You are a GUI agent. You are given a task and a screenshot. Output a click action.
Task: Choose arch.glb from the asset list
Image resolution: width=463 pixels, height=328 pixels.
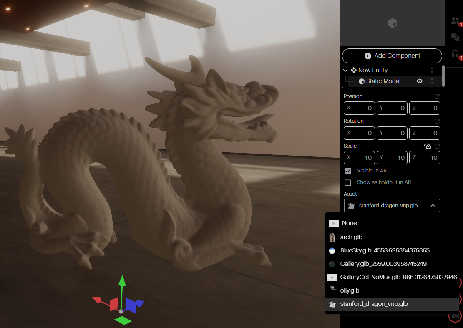(x=392, y=237)
